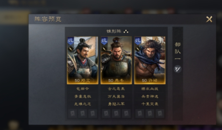The width and height of the screenshot is (222, 130).
Task: Select the 屯田令 skill
Action: pos(83,89)
